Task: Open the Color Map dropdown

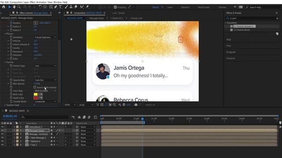Action: (45, 91)
